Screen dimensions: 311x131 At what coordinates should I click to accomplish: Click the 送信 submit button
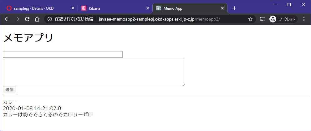(9, 90)
